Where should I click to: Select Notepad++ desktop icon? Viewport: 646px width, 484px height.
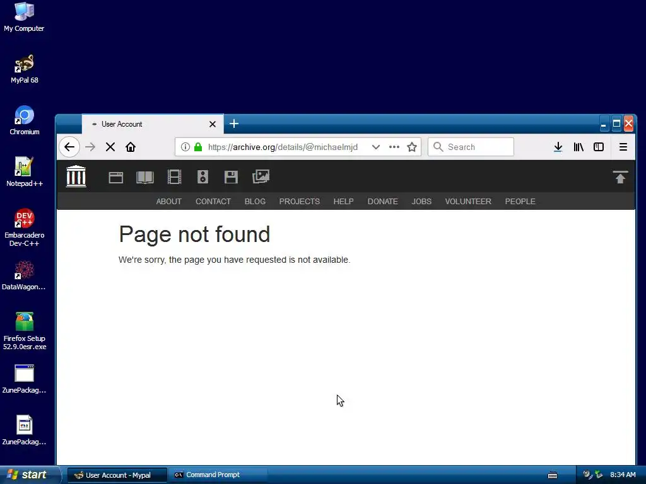(25, 172)
